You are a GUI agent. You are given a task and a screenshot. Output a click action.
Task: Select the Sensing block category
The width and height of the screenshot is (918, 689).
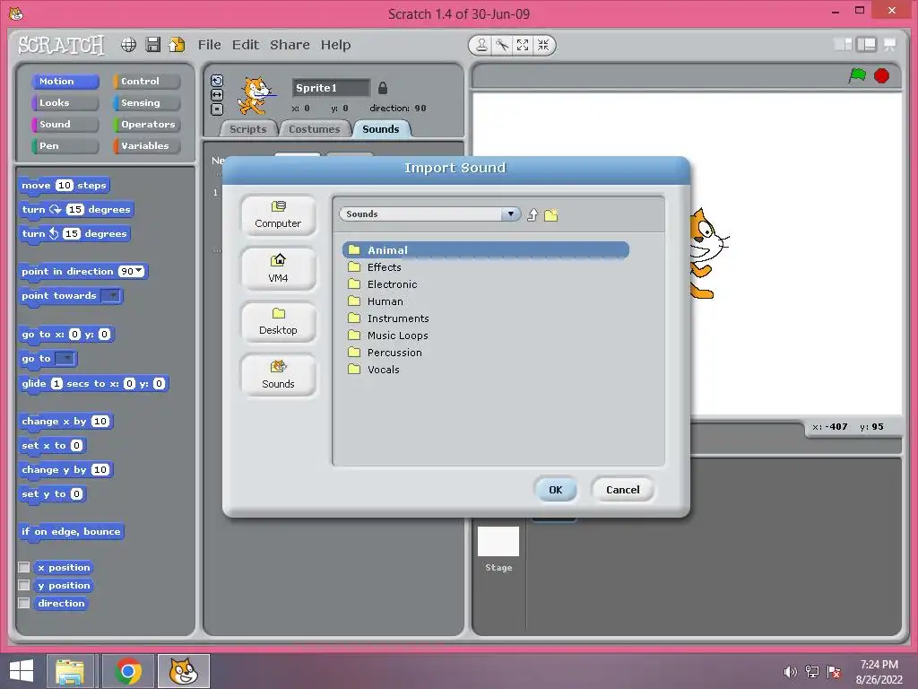pyautogui.click(x=147, y=102)
